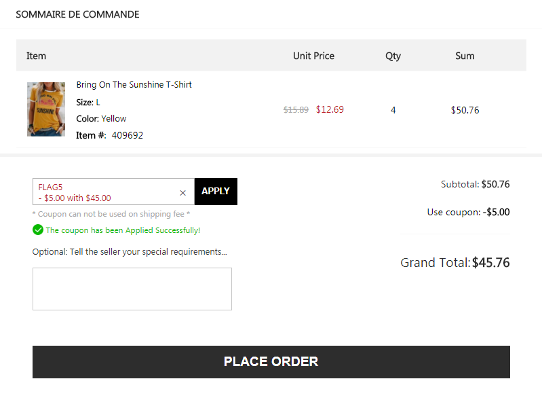Click the Bring On The Sunshine T-Shirt title
The width and height of the screenshot is (542, 415).
[x=134, y=84]
